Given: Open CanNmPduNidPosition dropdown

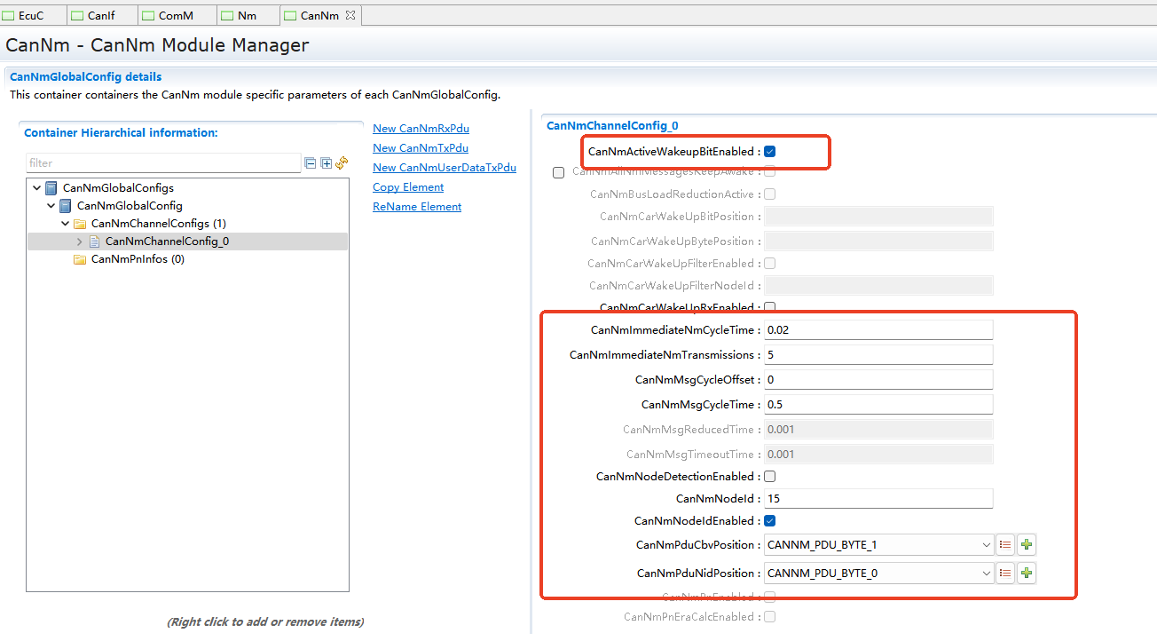Looking at the screenshot, I should (987, 574).
